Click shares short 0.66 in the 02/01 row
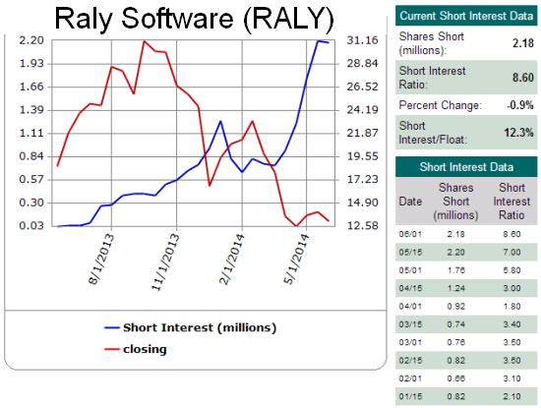Screen dimensions: 541x408 click(455, 379)
